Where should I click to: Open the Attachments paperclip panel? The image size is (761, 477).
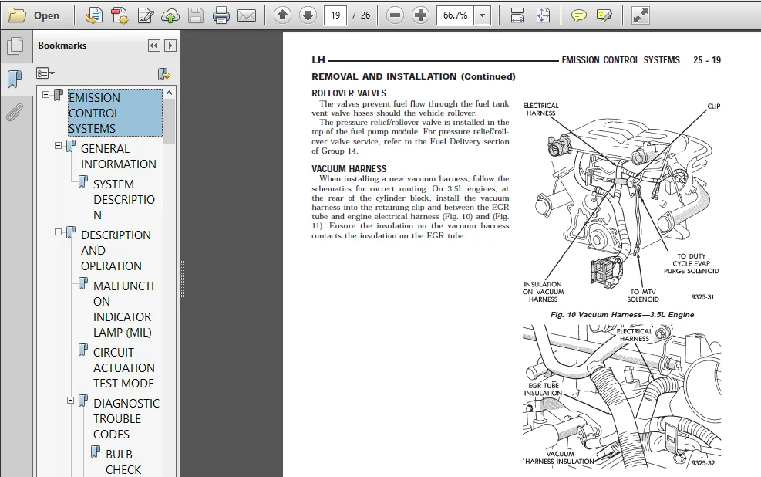pyautogui.click(x=15, y=112)
